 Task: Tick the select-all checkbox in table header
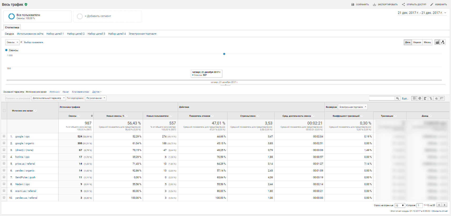pyautogui.click(x=4, y=111)
